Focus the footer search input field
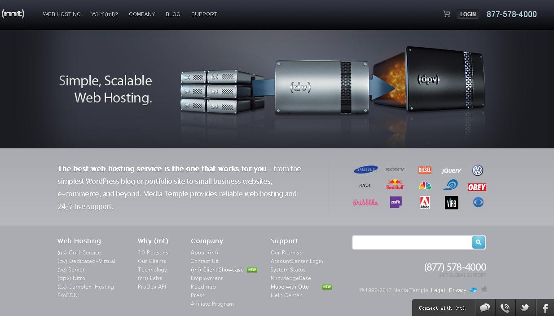This screenshot has height=316, width=554. (412, 242)
